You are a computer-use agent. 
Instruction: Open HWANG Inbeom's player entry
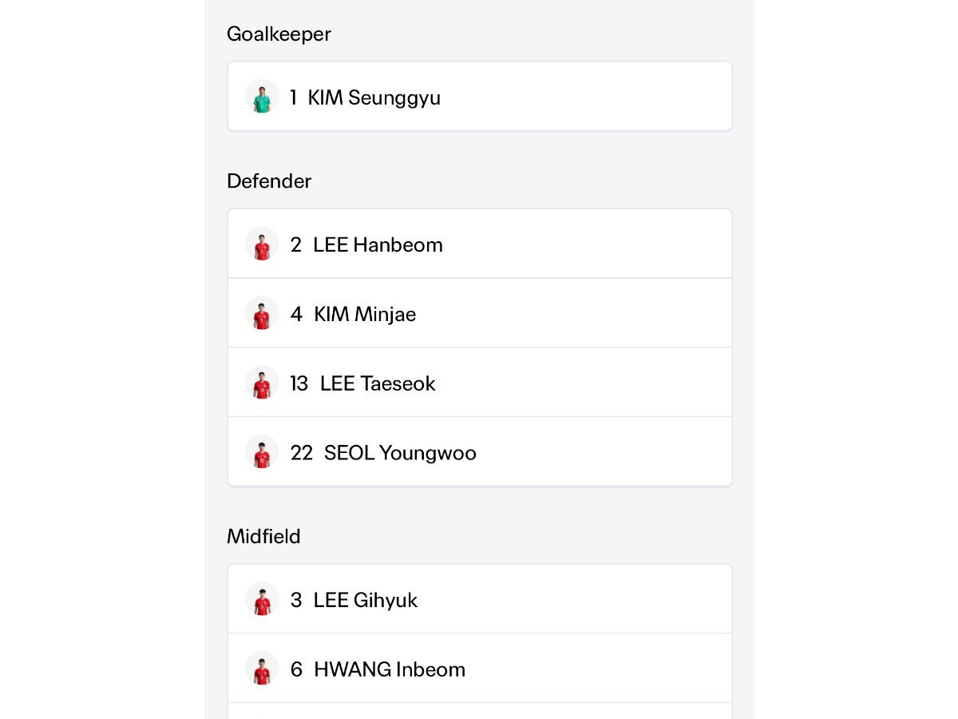[480, 669]
